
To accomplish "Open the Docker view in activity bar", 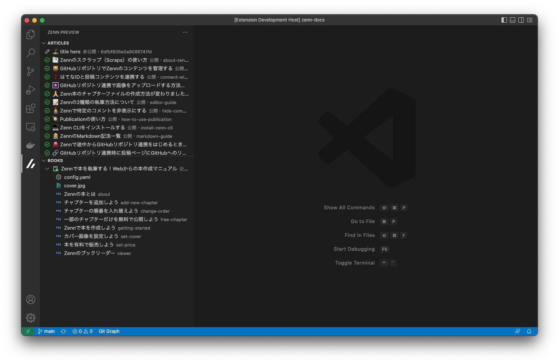I will pyautogui.click(x=31, y=145).
